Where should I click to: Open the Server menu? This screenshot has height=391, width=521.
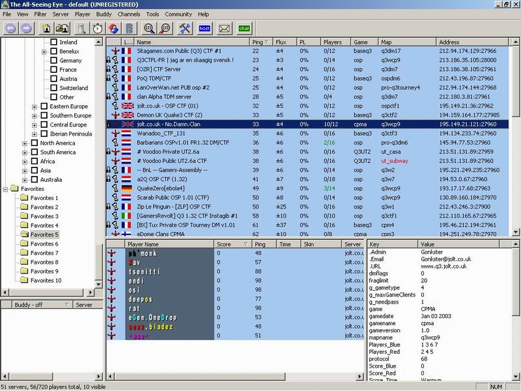point(61,14)
